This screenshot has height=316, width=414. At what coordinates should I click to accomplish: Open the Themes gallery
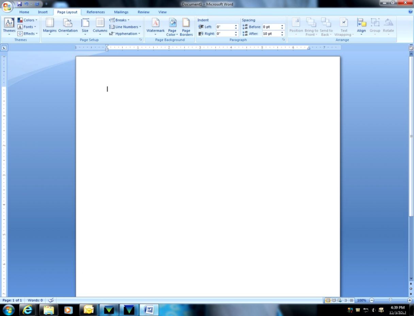point(9,26)
